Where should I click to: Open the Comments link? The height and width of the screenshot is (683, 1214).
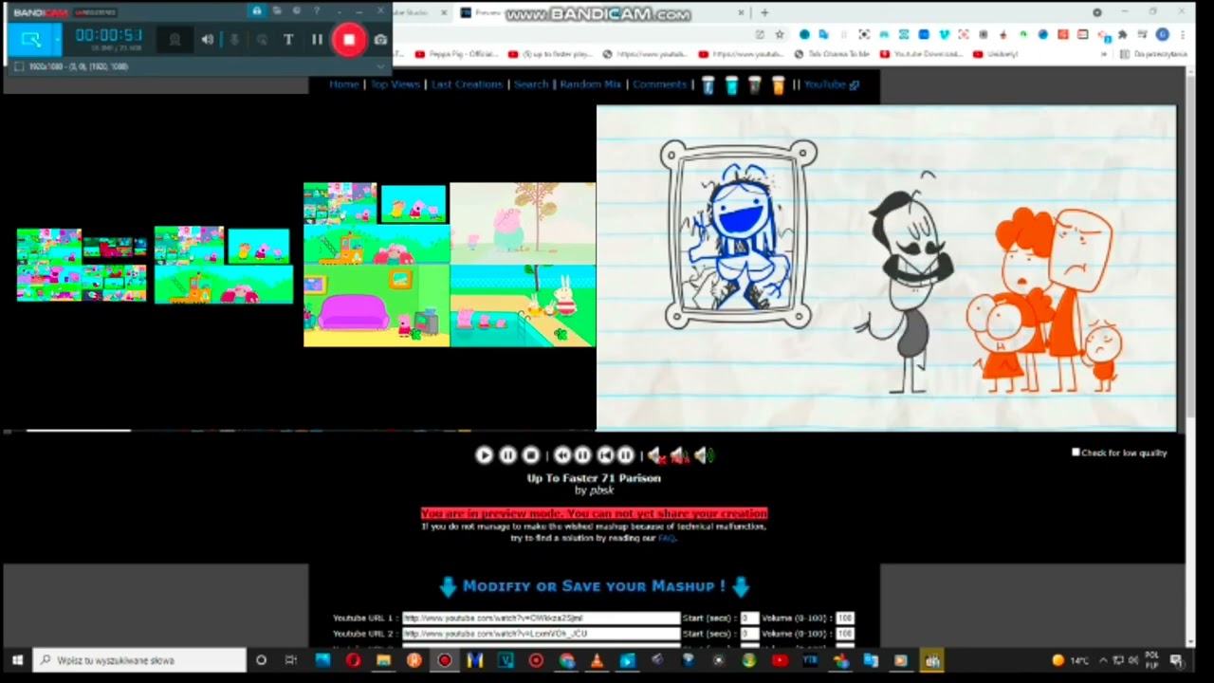click(659, 84)
